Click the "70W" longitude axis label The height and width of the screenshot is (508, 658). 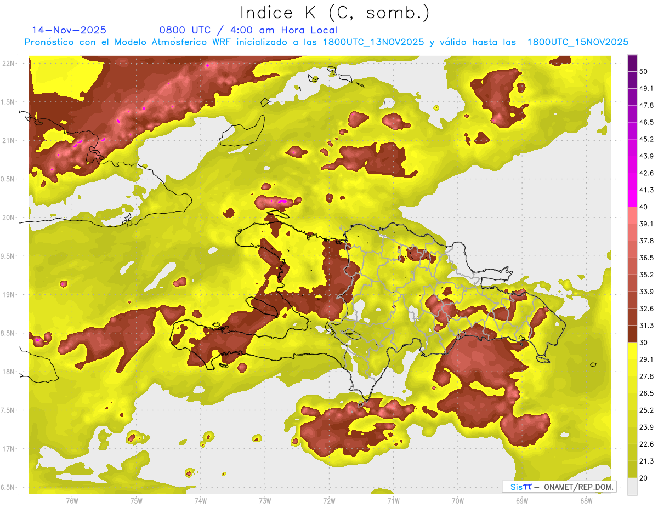click(x=457, y=500)
